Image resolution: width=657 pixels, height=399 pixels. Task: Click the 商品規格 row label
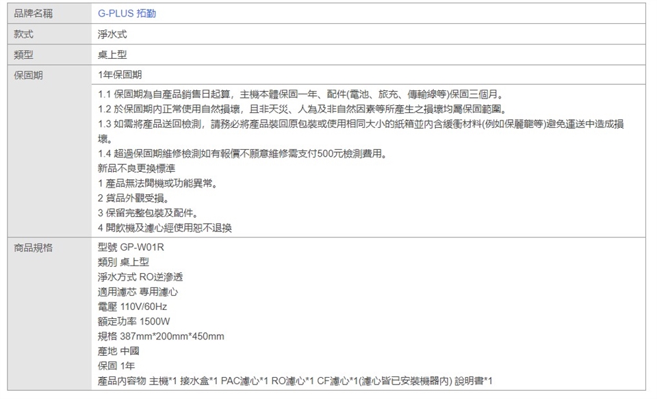point(34,246)
